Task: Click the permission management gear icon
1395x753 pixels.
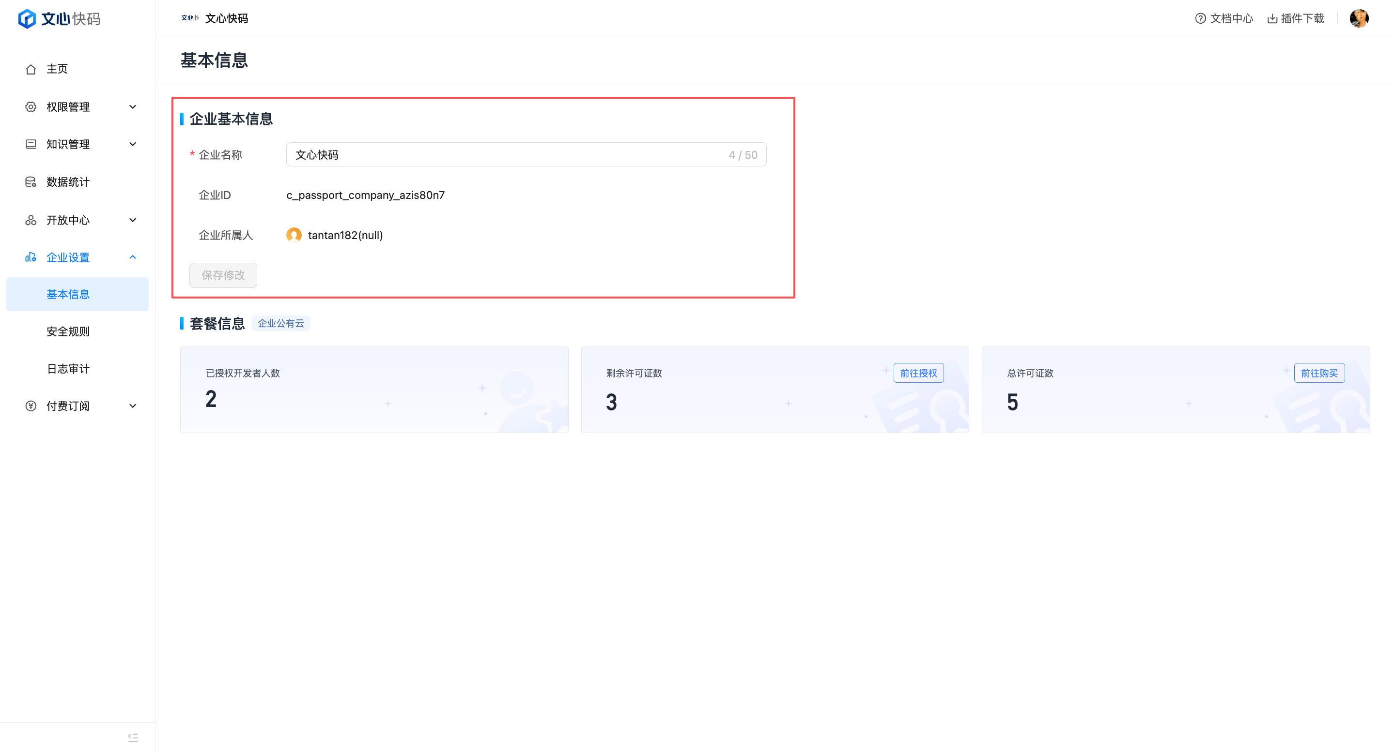Action: (31, 107)
